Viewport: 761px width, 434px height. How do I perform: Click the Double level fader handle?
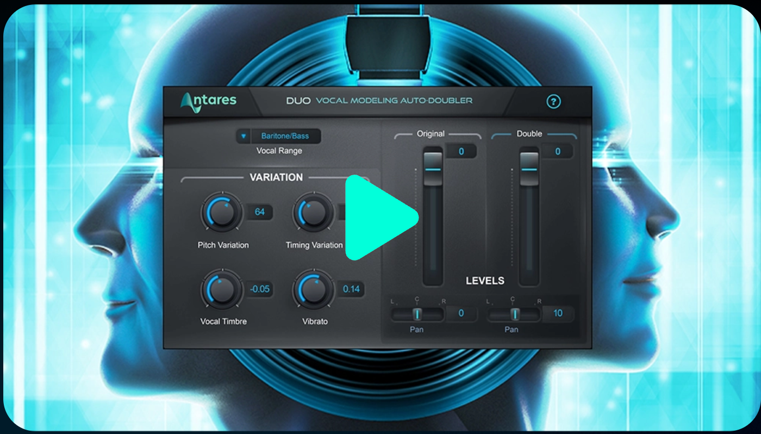click(529, 169)
